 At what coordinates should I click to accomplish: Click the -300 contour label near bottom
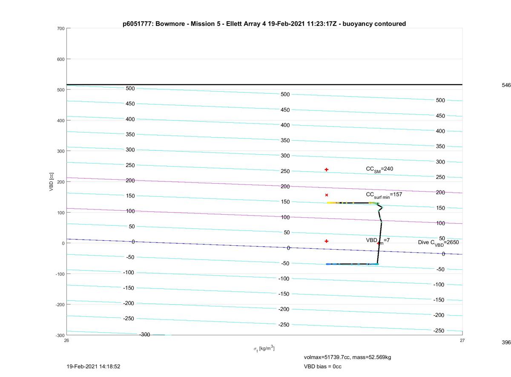(145, 334)
